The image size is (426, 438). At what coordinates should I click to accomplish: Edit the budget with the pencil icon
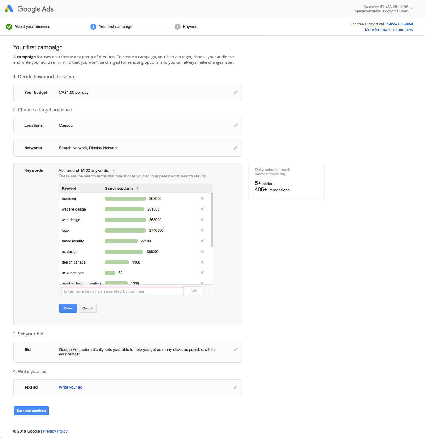[235, 92]
